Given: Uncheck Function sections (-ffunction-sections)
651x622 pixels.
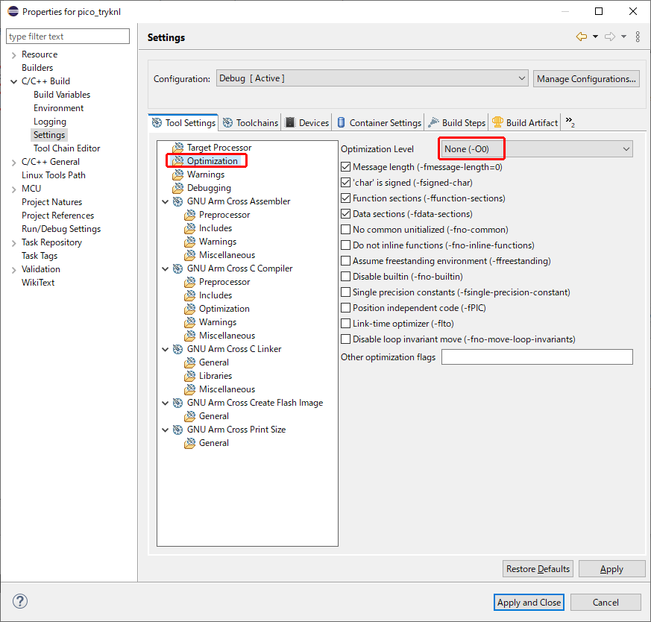Looking at the screenshot, I should click(x=346, y=198).
